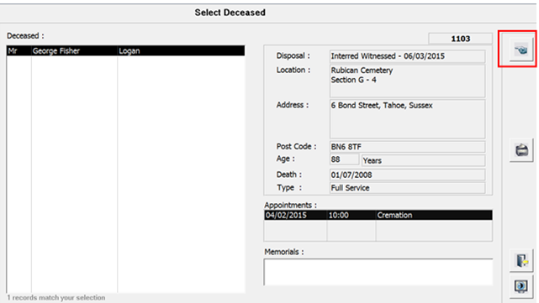The image size is (539, 303).
Task: Click the exit door icon
Action: [521, 260]
